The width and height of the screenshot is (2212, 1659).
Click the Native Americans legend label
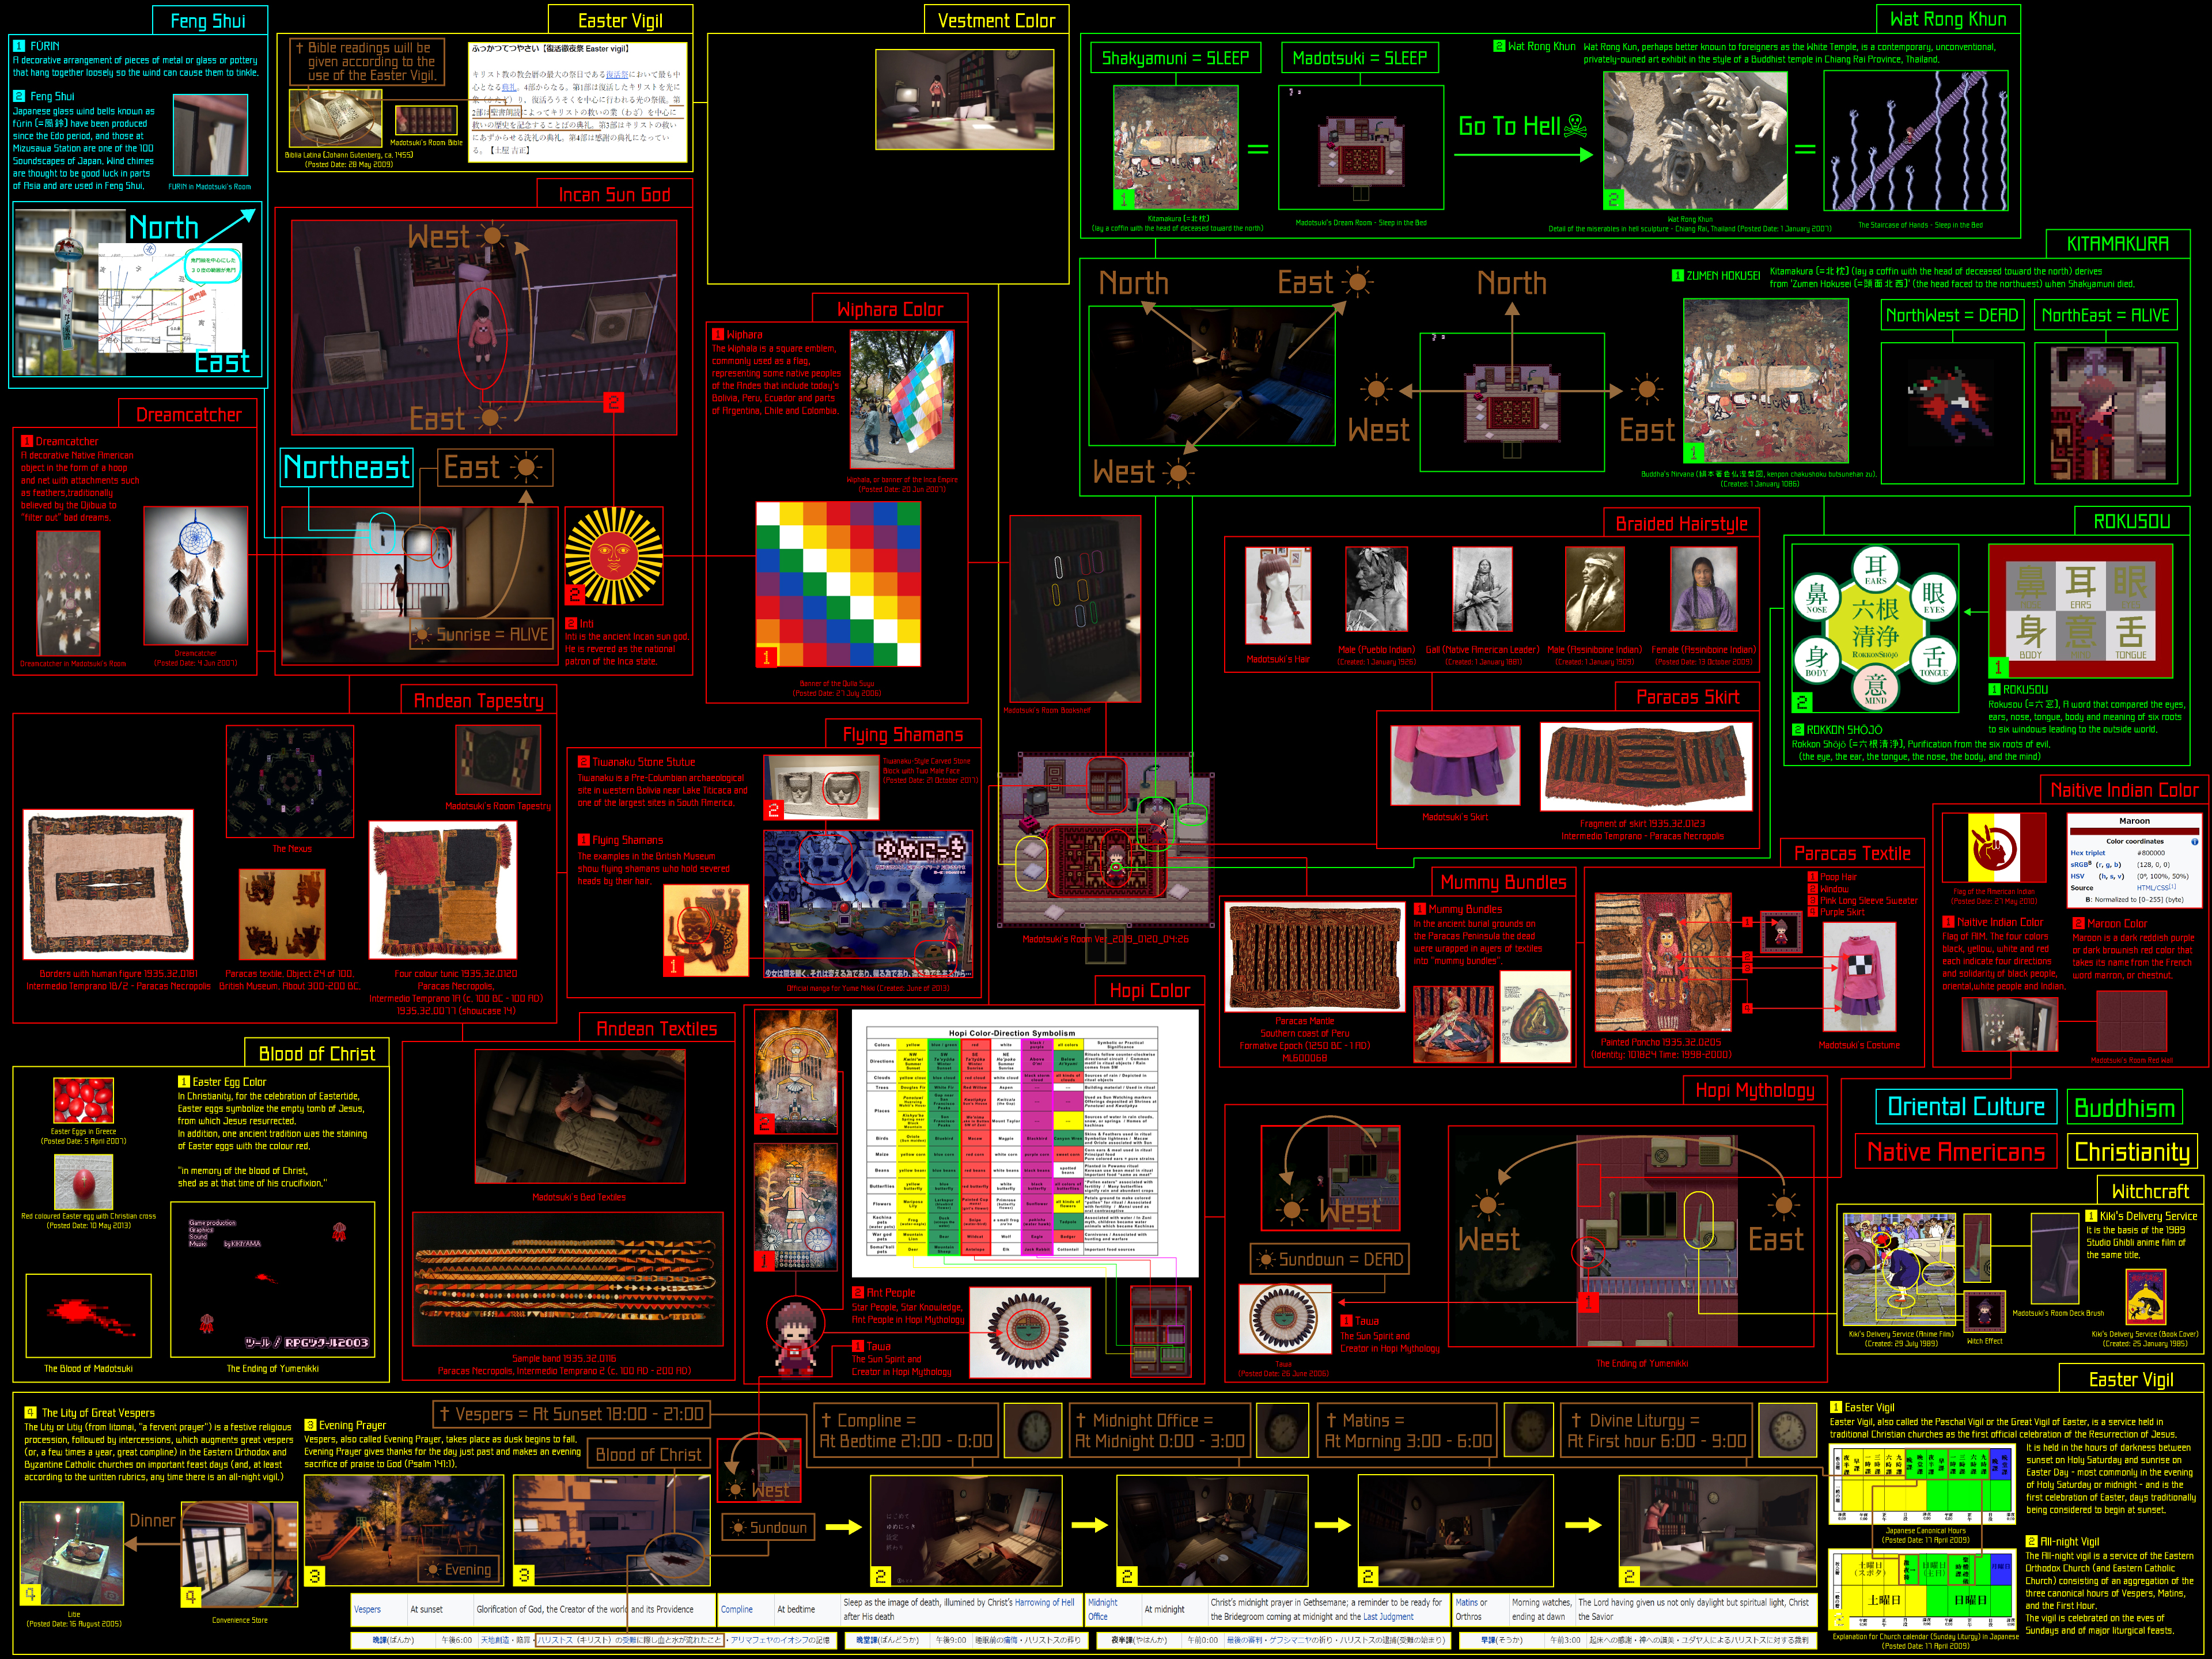1956,1152
